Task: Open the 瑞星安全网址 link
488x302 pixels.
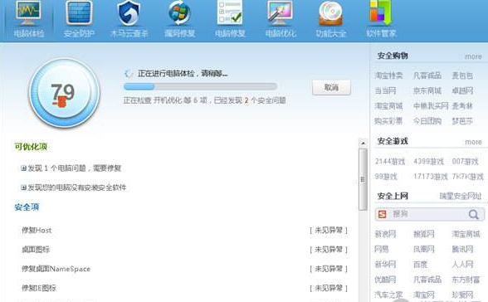Action: (461, 196)
